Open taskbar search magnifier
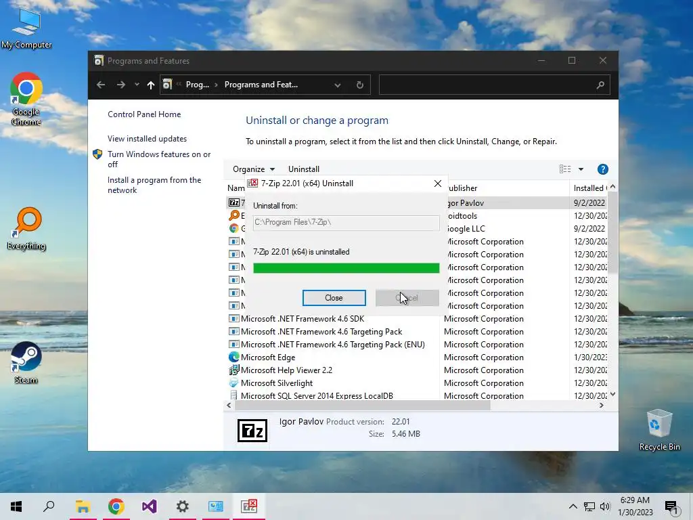The image size is (693, 520). point(49,506)
